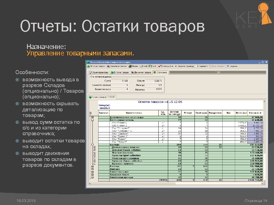The height and width of the screenshot is (205, 274).
Task: Select the Статистика tab
Action: pos(160,73)
